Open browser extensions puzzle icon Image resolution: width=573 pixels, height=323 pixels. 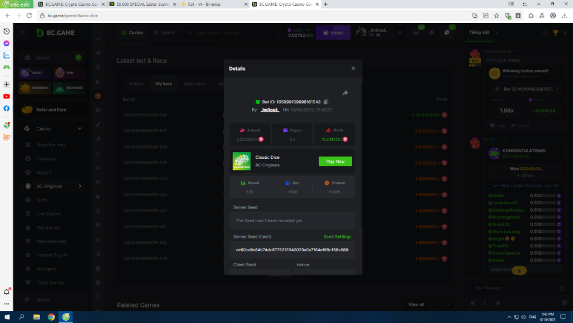(531, 15)
